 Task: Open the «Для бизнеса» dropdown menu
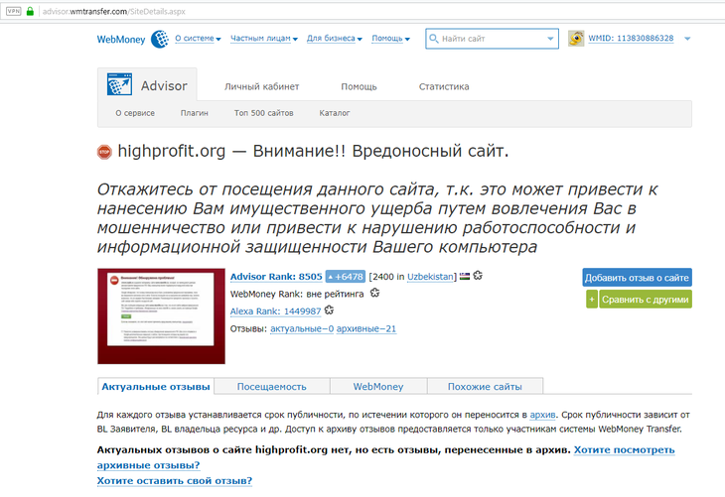coord(335,39)
